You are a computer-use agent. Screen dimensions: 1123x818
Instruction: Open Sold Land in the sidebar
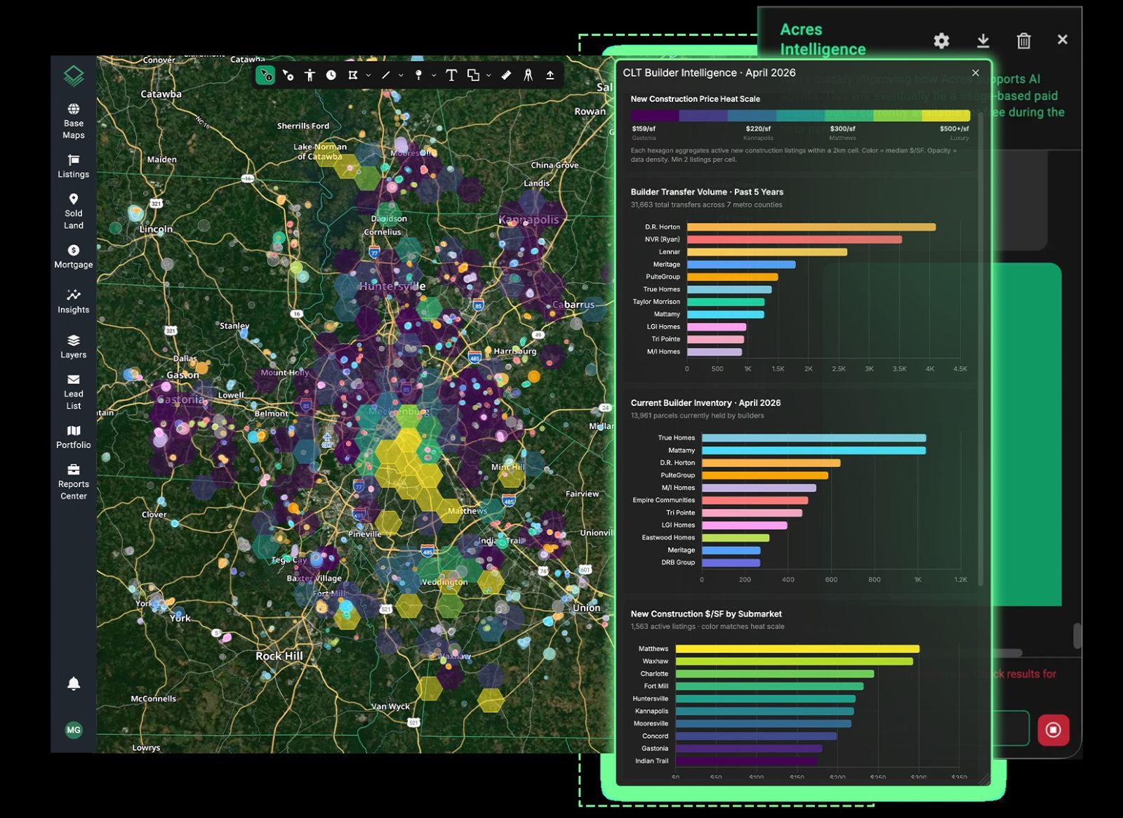point(74,211)
